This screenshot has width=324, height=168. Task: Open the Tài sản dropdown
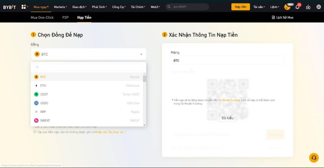tap(259, 7)
